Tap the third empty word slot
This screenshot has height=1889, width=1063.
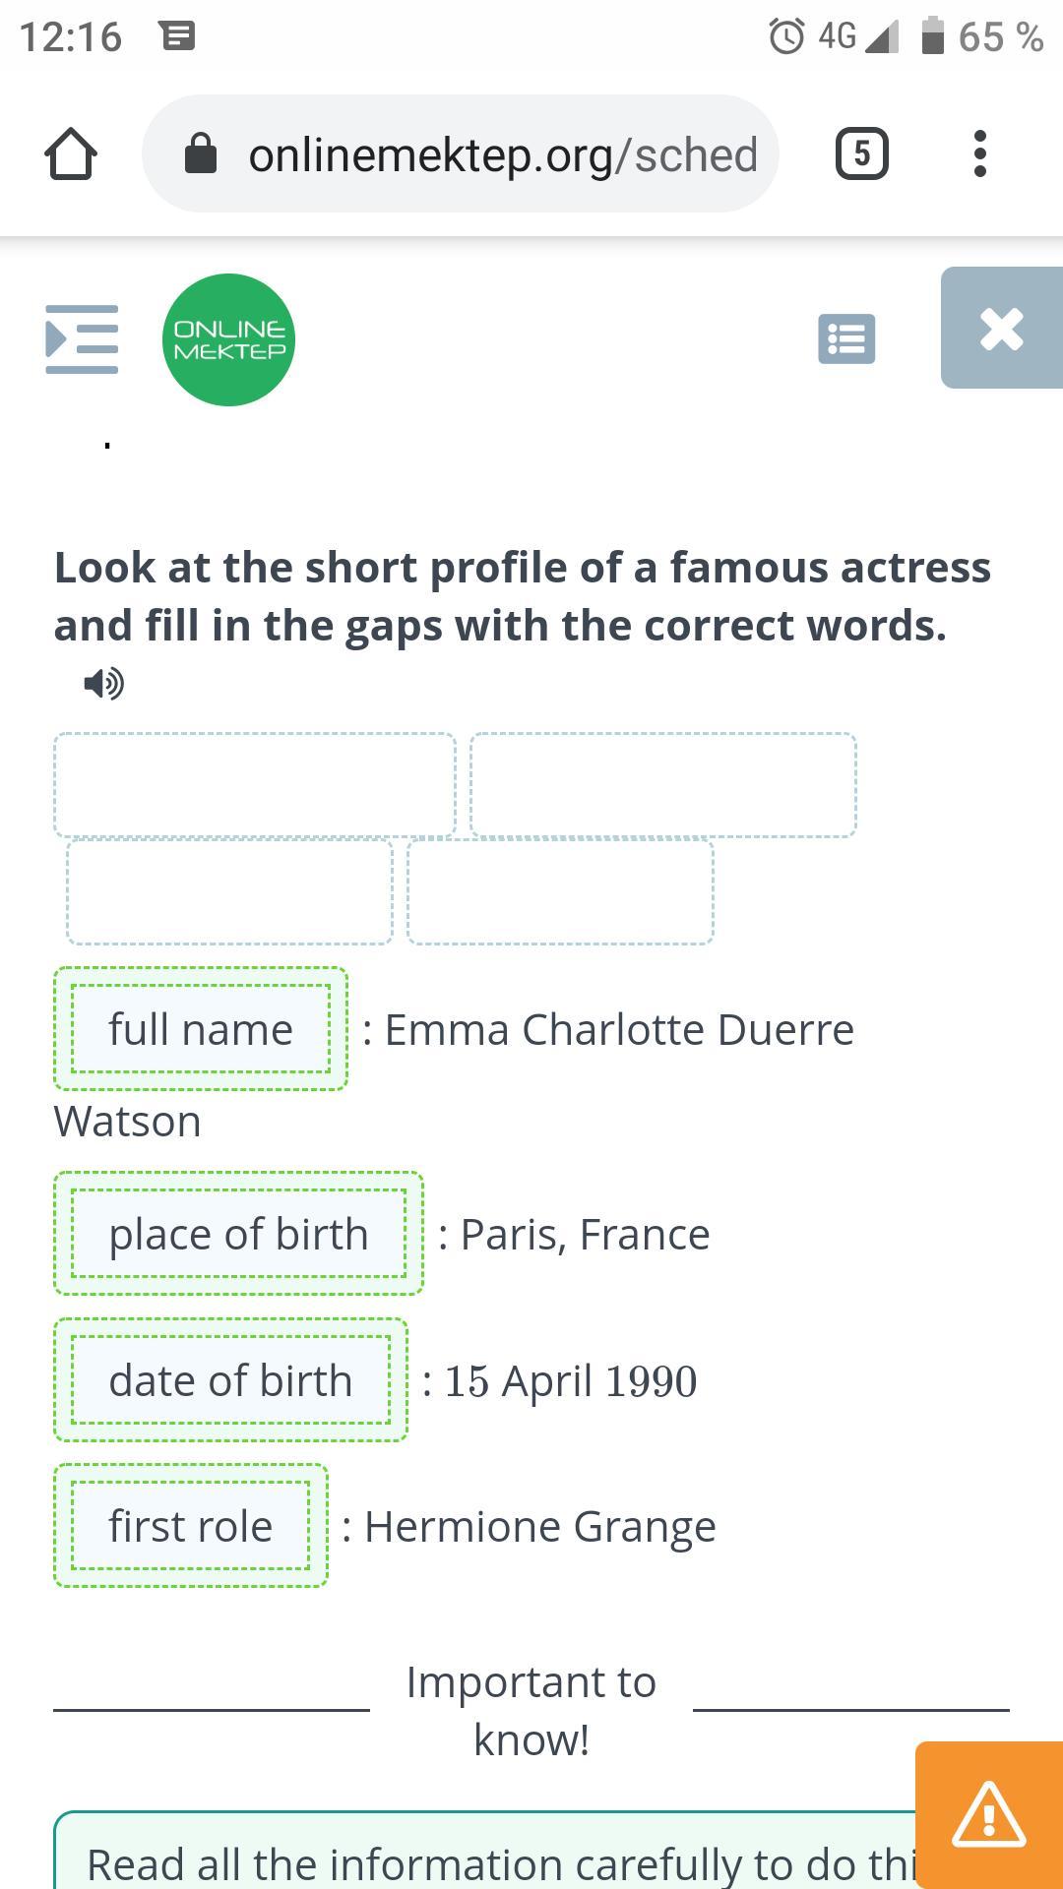coord(229,891)
